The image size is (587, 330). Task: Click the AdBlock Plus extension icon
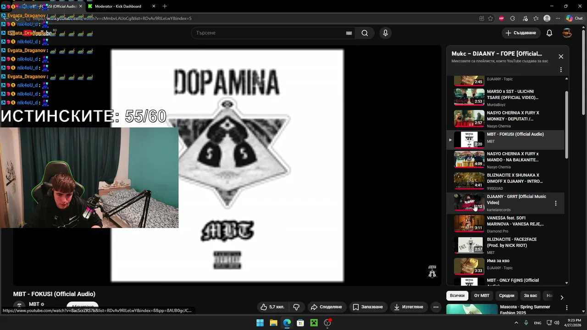[501, 18]
